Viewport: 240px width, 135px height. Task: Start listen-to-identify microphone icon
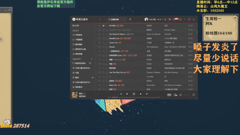[x=130, y=19]
